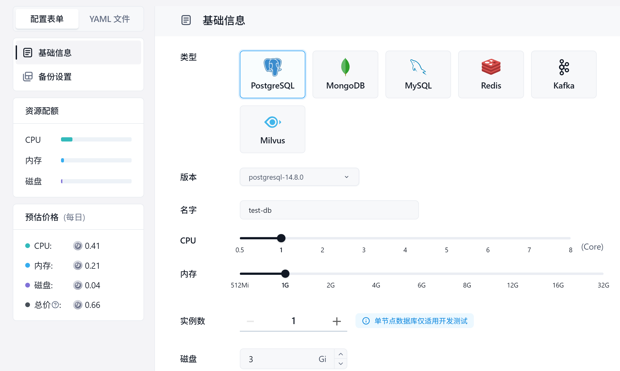620x371 pixels.
Task: Increase disk size with up arrow
Action: [x=341, y=354]
